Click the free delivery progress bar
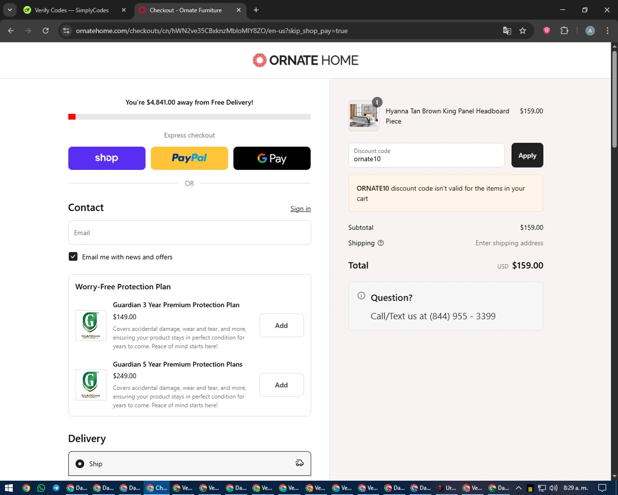618x495 pixels. click(x=190, y=117)
